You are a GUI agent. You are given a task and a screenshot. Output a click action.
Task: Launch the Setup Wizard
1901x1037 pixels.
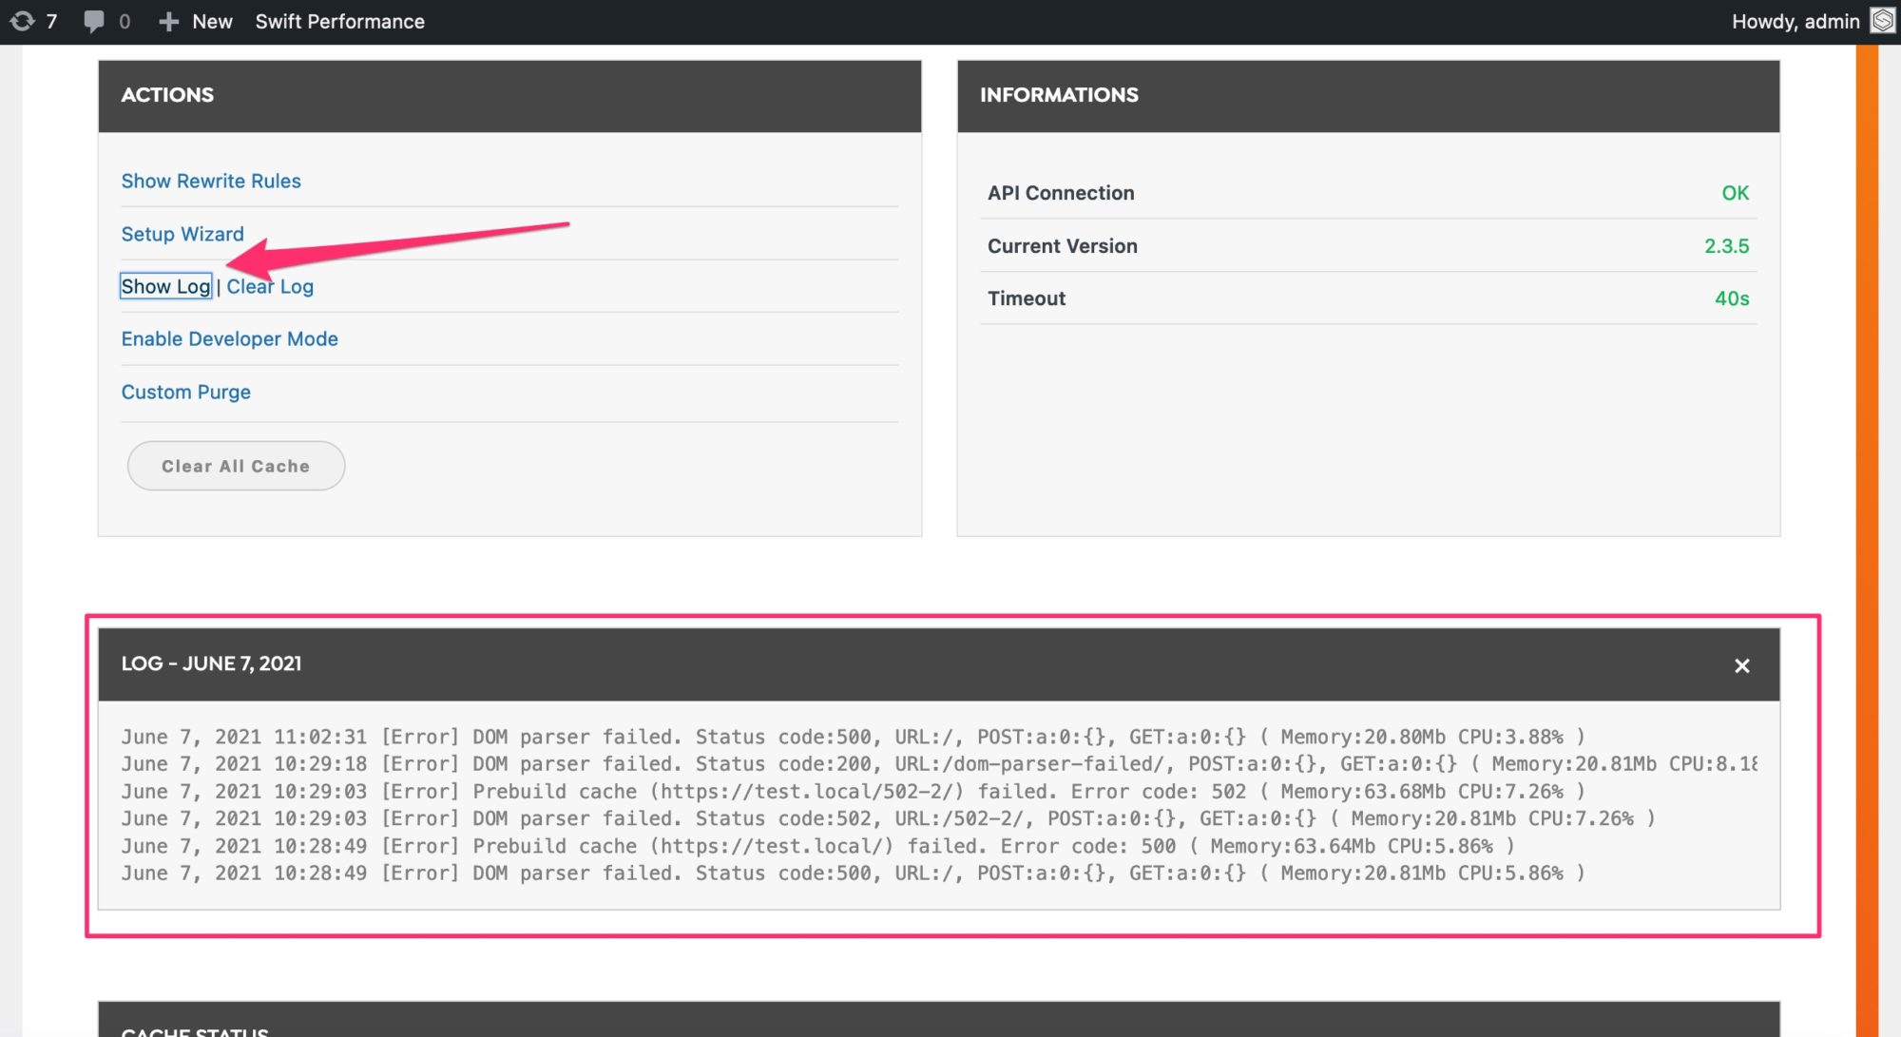182,234
